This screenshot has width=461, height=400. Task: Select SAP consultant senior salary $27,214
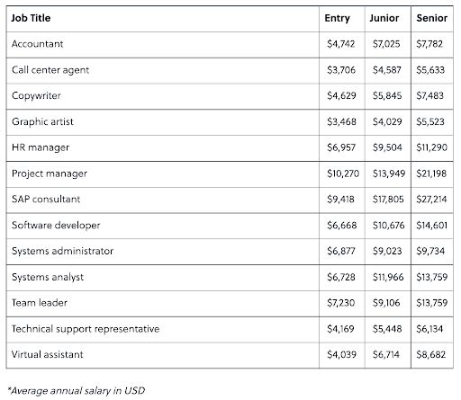[x=431, y=200]
